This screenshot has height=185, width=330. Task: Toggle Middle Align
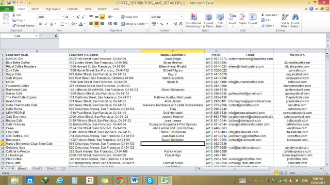pos(97,17)
